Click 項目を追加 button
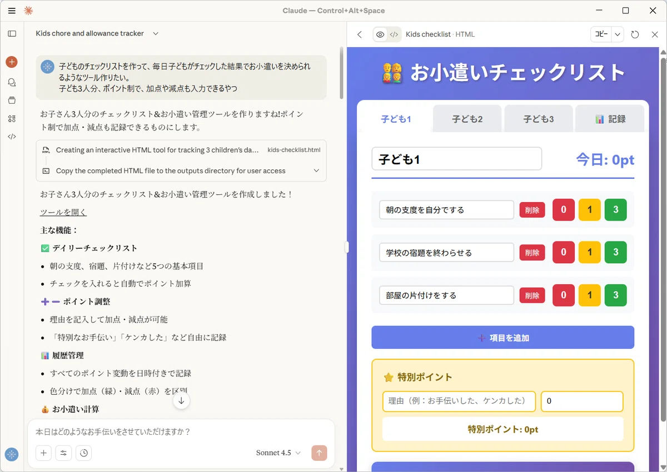 pyautogui.click(x=502, y=337)
